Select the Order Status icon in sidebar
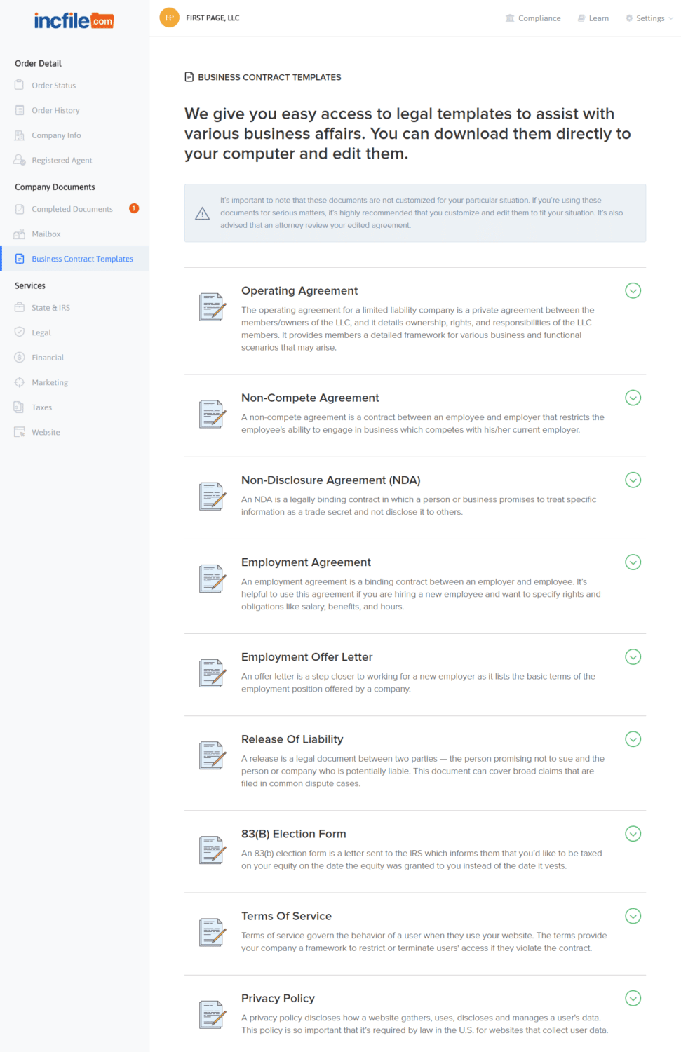This screenshot has height=1052, width=681. 20,85
